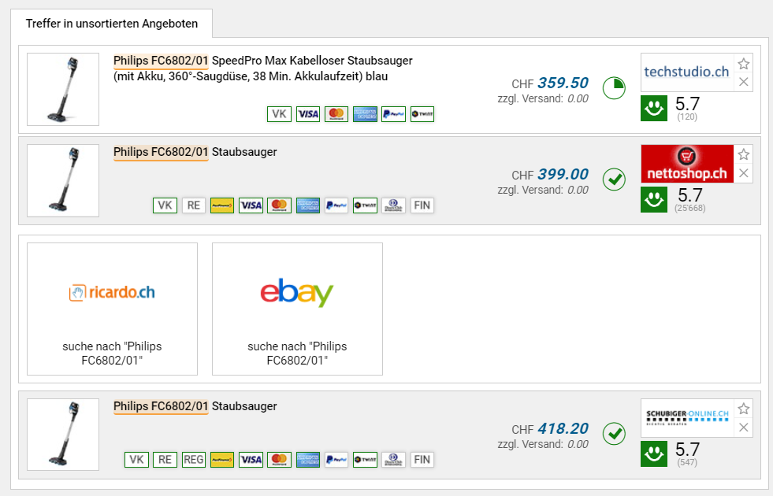The height and width of the screenshot is (496, 773).
Task: Remove the techstudio.ch offer with X
Action: (x=744, y=82)
